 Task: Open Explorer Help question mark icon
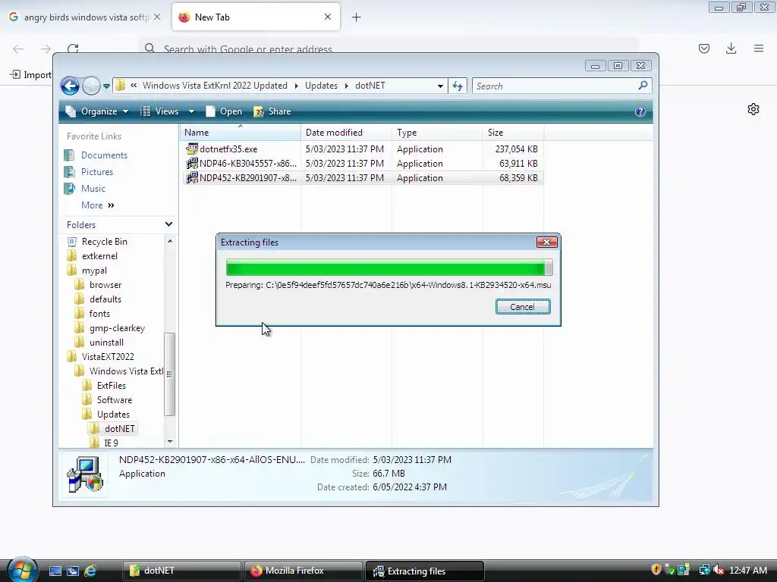(x=640, y=111)
